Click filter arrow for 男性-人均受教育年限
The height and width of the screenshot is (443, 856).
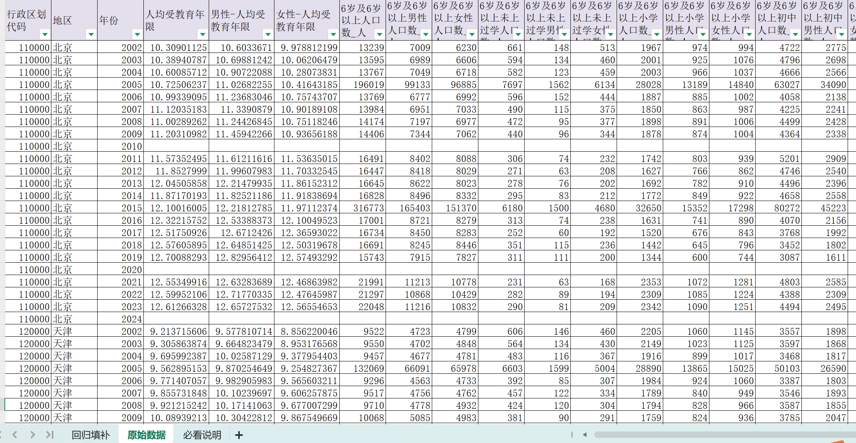pos(268,35)
